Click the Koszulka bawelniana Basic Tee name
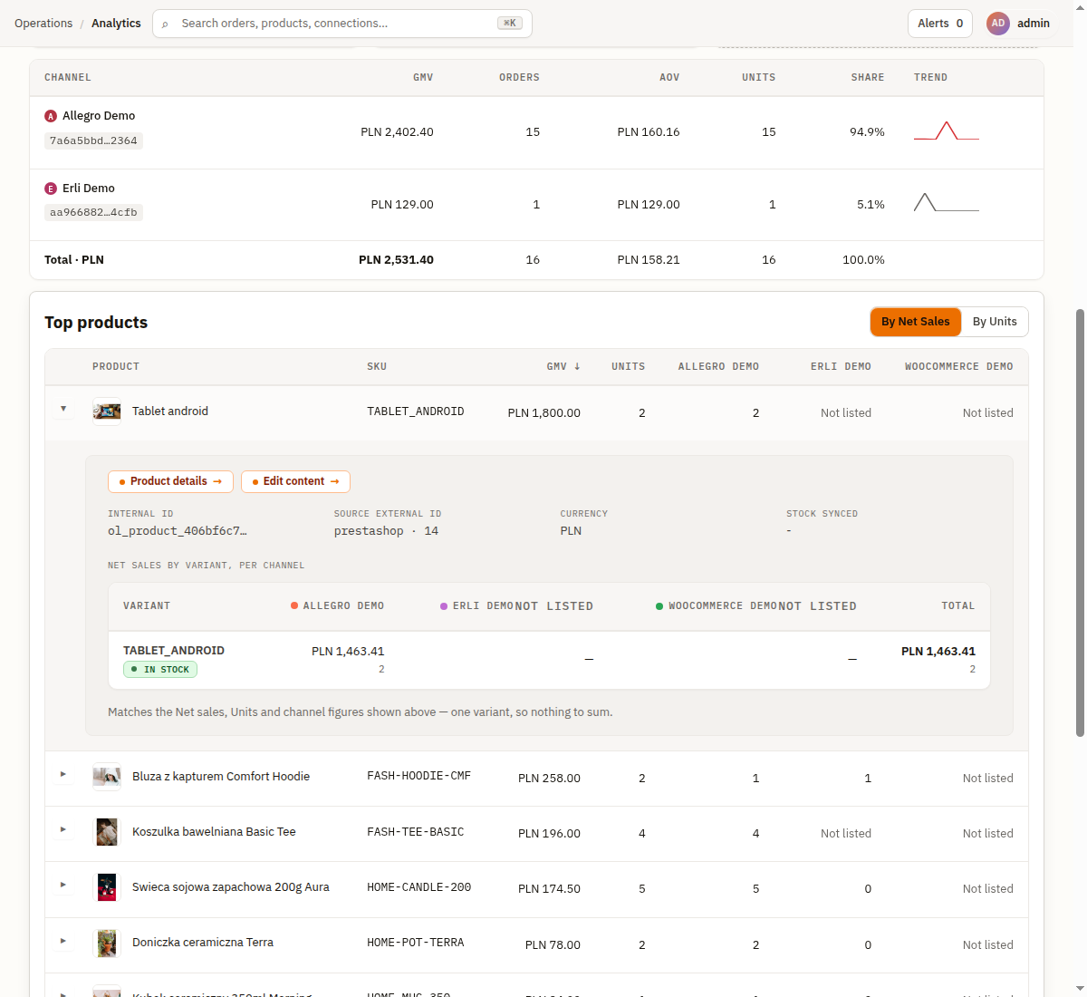Image resolution: width=1087 pixels, height=997 pixels. 214,832
